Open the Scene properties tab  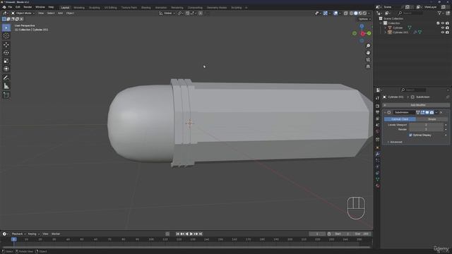[377, 125]
